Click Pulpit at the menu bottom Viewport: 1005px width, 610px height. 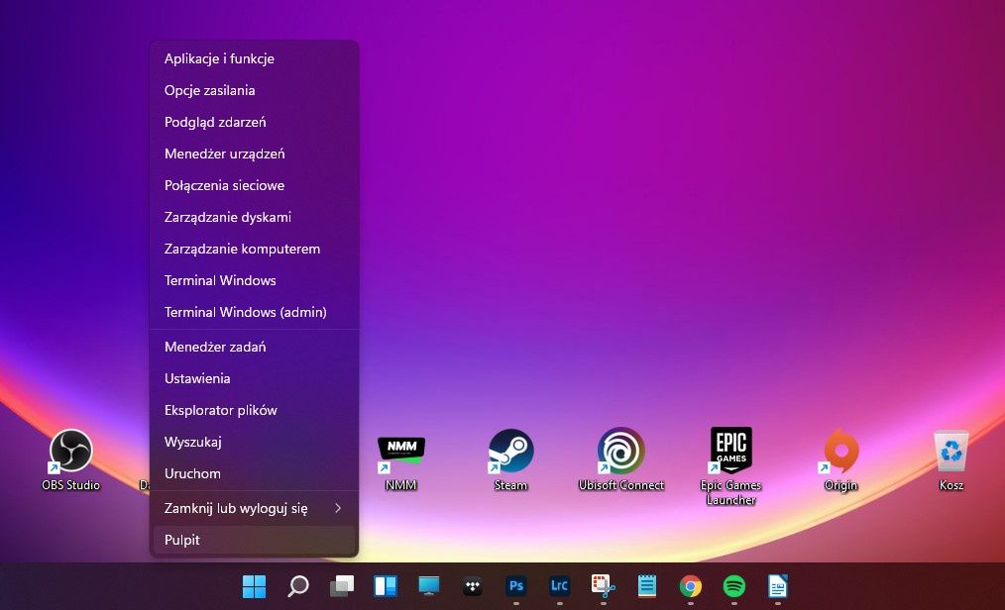pyautogui.click(x=254, y=540)
